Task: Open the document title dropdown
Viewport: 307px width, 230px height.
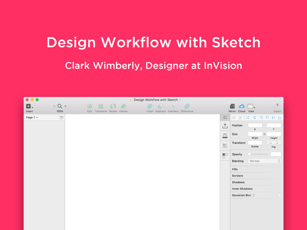Action: click(x=180, y=100)
